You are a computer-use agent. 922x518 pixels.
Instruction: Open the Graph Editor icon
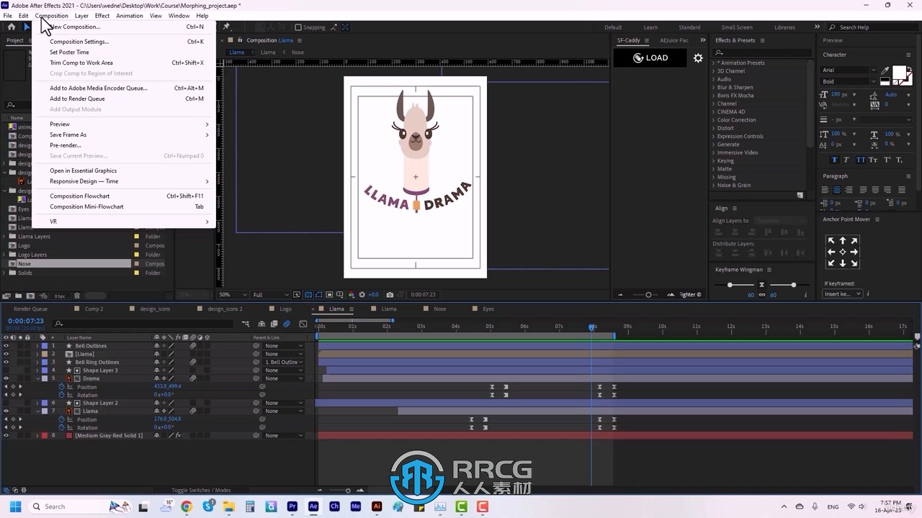(303, 324)
